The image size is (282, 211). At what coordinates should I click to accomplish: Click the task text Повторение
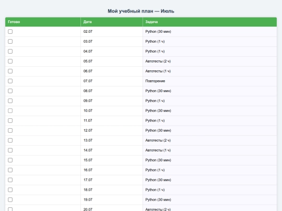(x=155, y=81)
